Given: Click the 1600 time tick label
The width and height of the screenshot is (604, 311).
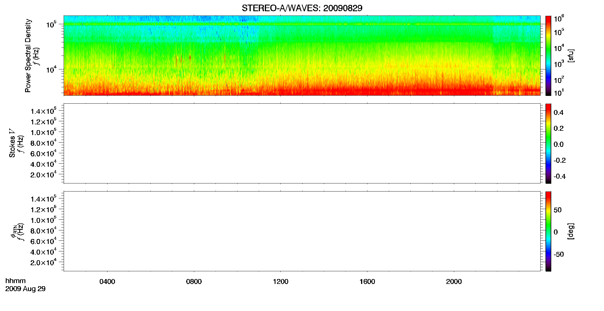Looking at the screenshot, I should (367, 282).
